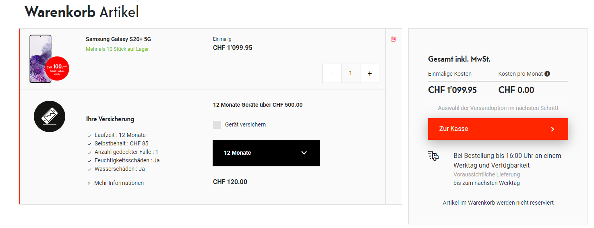The width and height of the screenshot is (594, 228).
Task: Click the quantity input field showing 1
Action: 351,73
